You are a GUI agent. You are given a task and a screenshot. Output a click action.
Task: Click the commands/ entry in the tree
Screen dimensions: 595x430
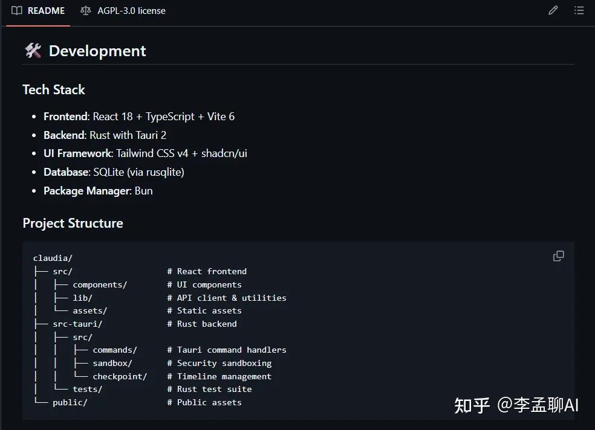coord(115,350)
